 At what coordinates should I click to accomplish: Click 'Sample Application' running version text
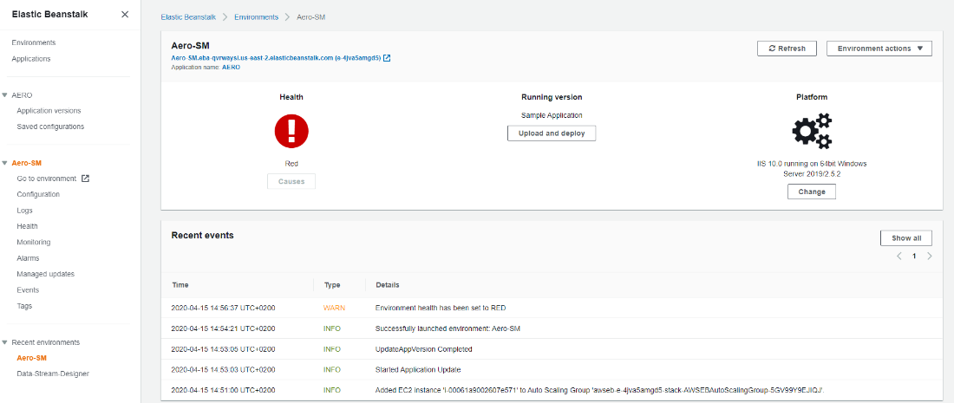[x=552, y=115]
